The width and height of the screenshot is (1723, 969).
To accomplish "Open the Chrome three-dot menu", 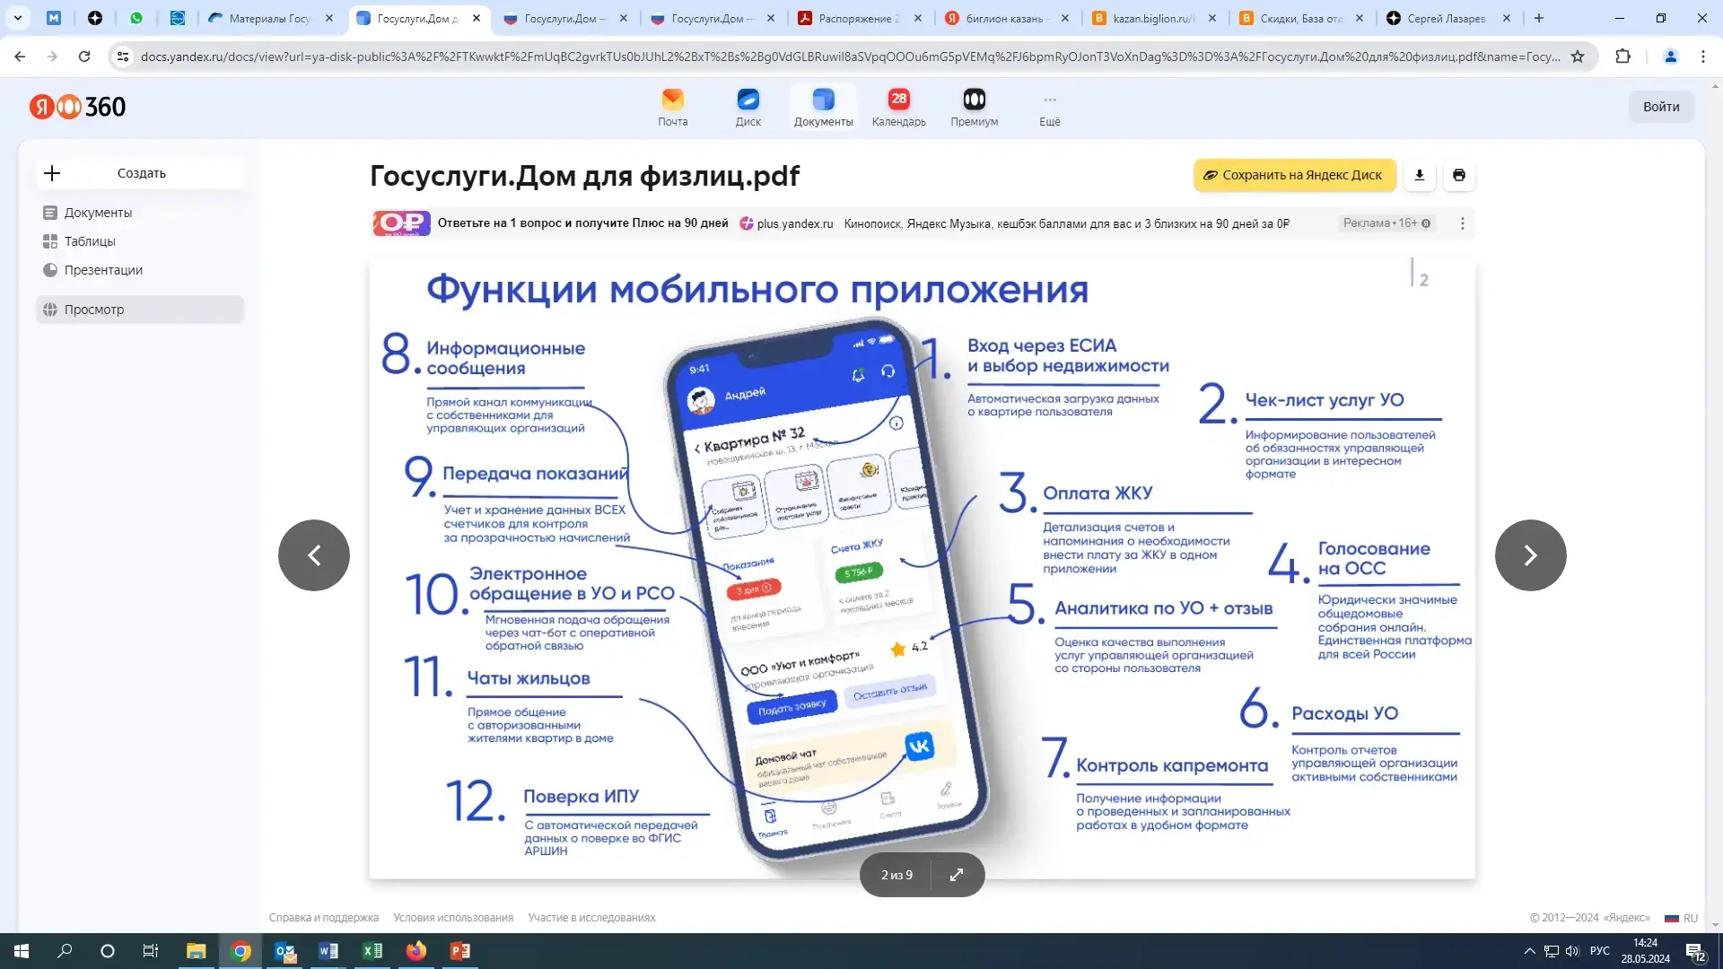I will (x=1703, y=57).
